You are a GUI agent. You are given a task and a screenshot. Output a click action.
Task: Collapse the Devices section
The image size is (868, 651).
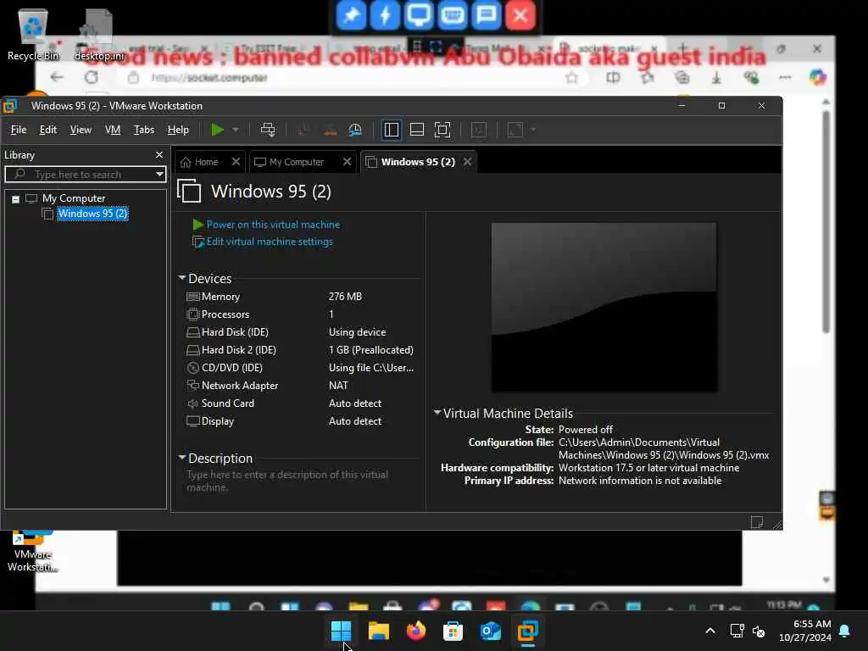(x=181, y=277)
